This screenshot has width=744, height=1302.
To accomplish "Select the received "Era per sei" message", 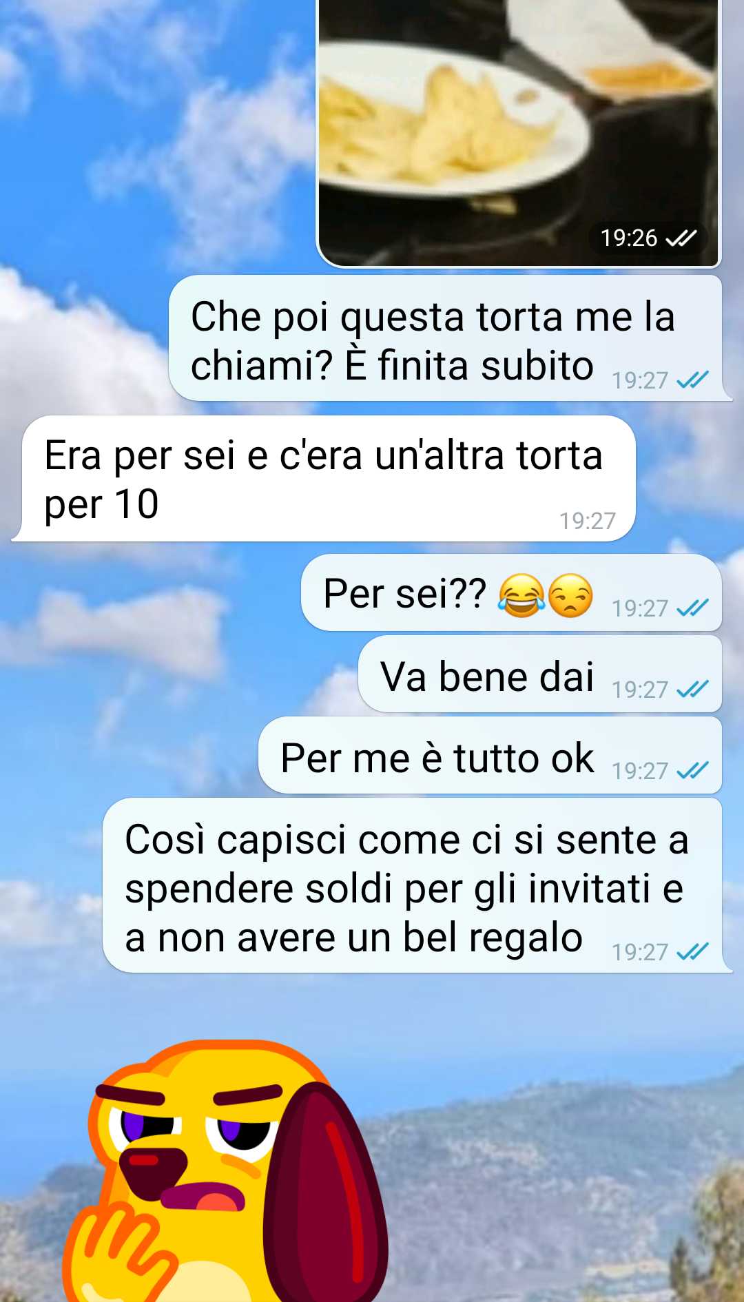I will tap(324, 479).
